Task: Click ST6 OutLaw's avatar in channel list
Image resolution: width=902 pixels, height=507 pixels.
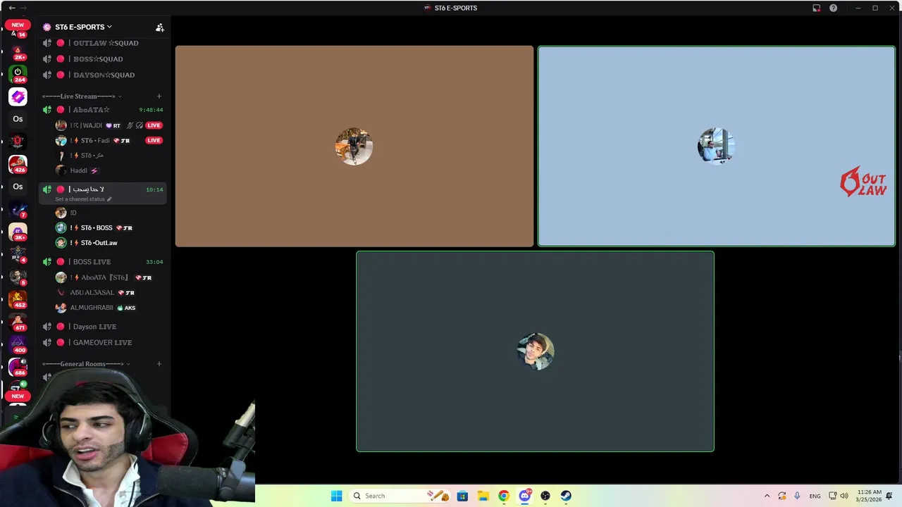Action: coord(61,243)
